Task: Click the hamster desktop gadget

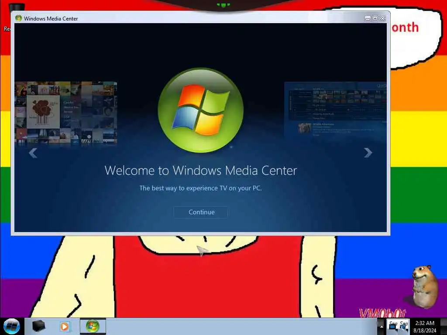Action: coord(424,287)
